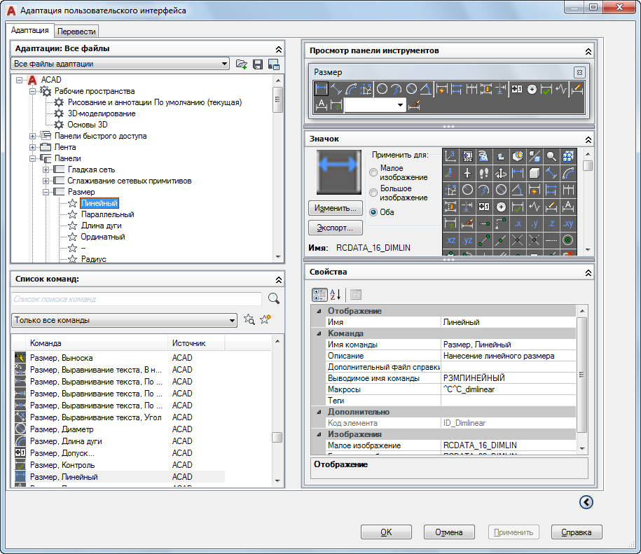Click Quick dimension lightning icon in toolbar preview
Viewport: 641px width, 554px height.
441,88
